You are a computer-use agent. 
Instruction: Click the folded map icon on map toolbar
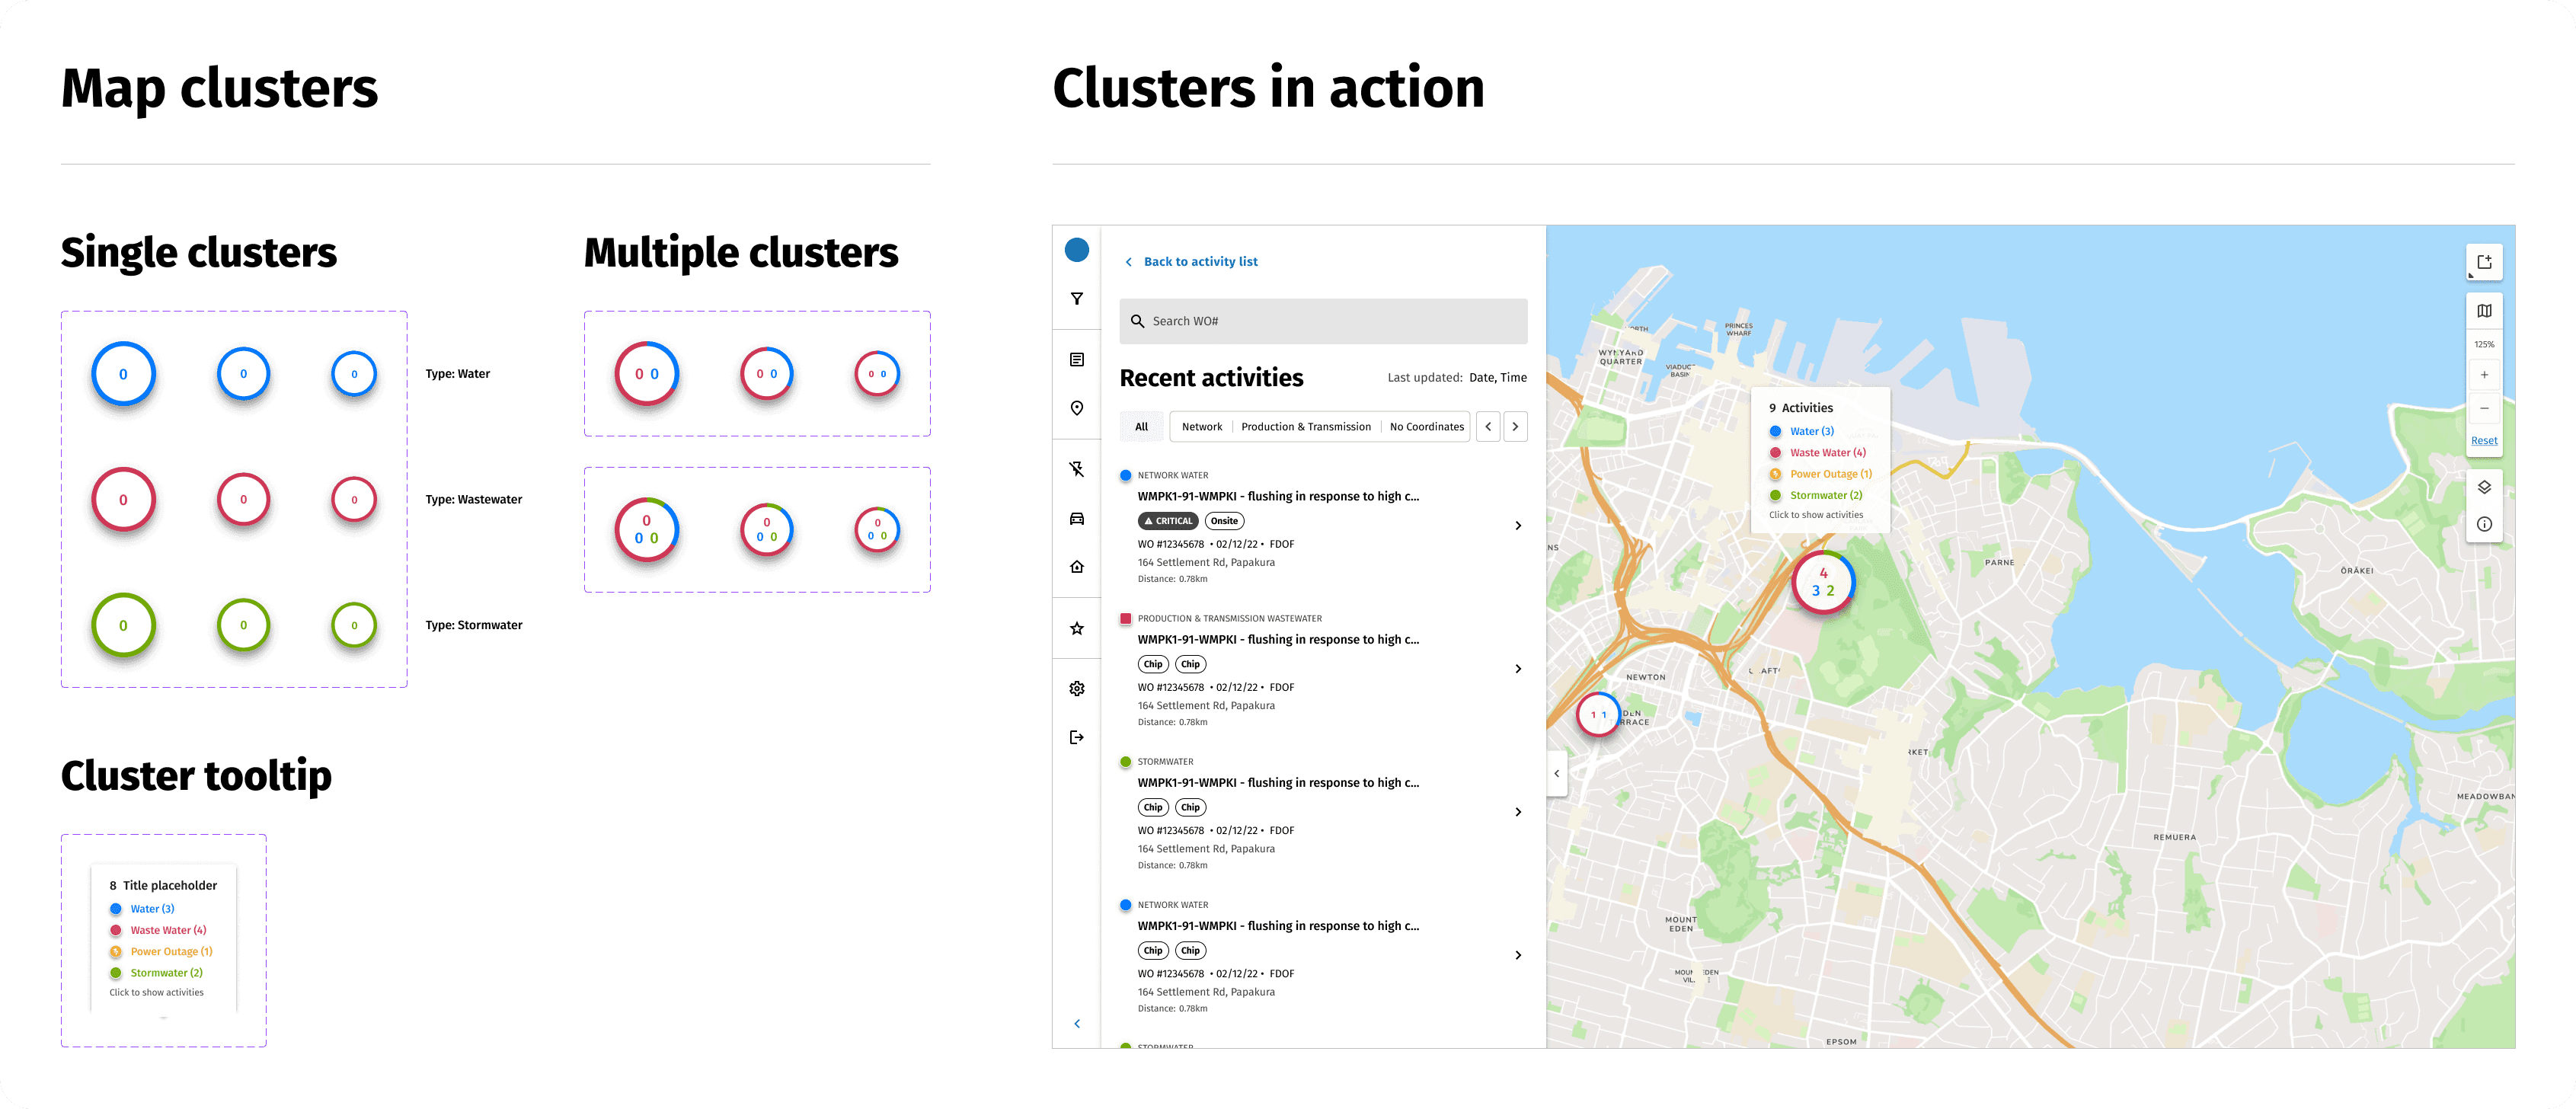click(2484, 311)
